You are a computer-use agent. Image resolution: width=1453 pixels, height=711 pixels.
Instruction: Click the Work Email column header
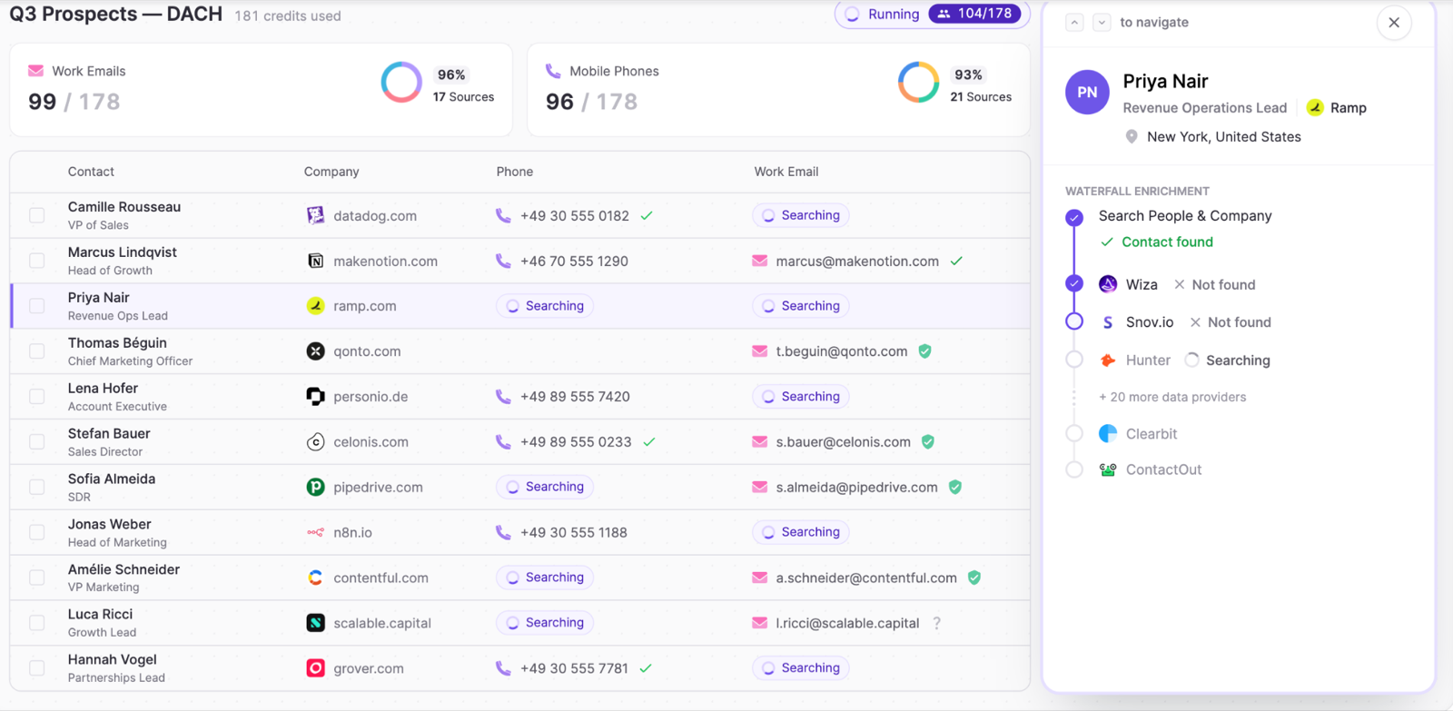click(786, 172)
